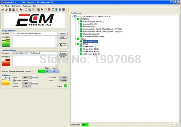
Task: Click the red X delete toolbar icon
Action: click(x=21, y=10)
